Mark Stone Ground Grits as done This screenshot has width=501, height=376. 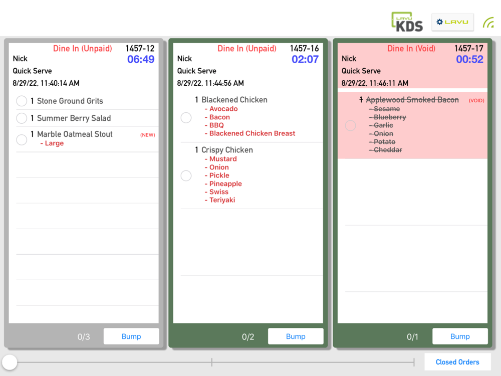pos(22,101)
